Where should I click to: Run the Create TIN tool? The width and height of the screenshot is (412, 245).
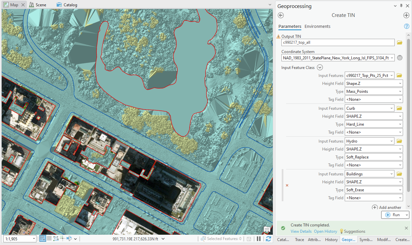click(393, 215)
